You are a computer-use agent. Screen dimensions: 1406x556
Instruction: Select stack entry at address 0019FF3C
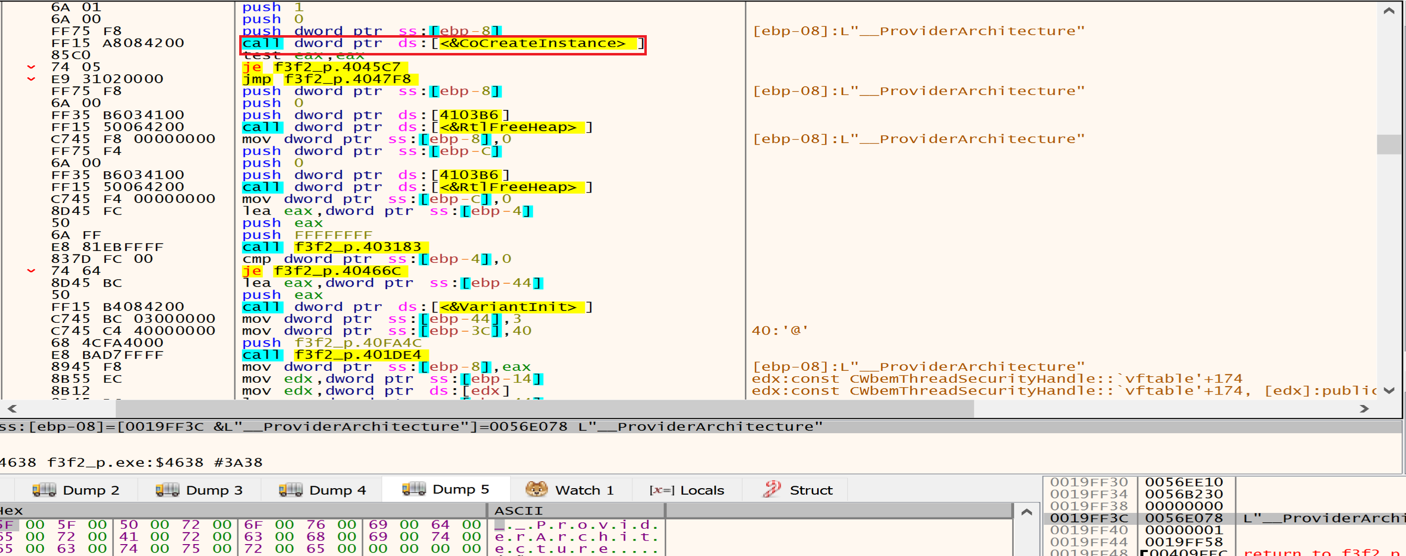(x=1089, y=518)
